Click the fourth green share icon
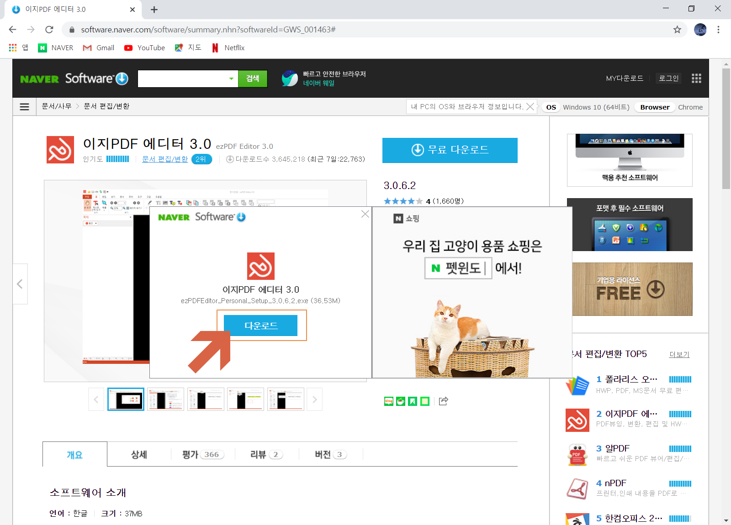The image size is (731, 525). tap(425, 401)
